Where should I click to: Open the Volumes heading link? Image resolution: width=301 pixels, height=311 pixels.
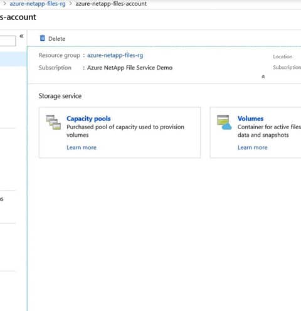[x=250, y=119]
